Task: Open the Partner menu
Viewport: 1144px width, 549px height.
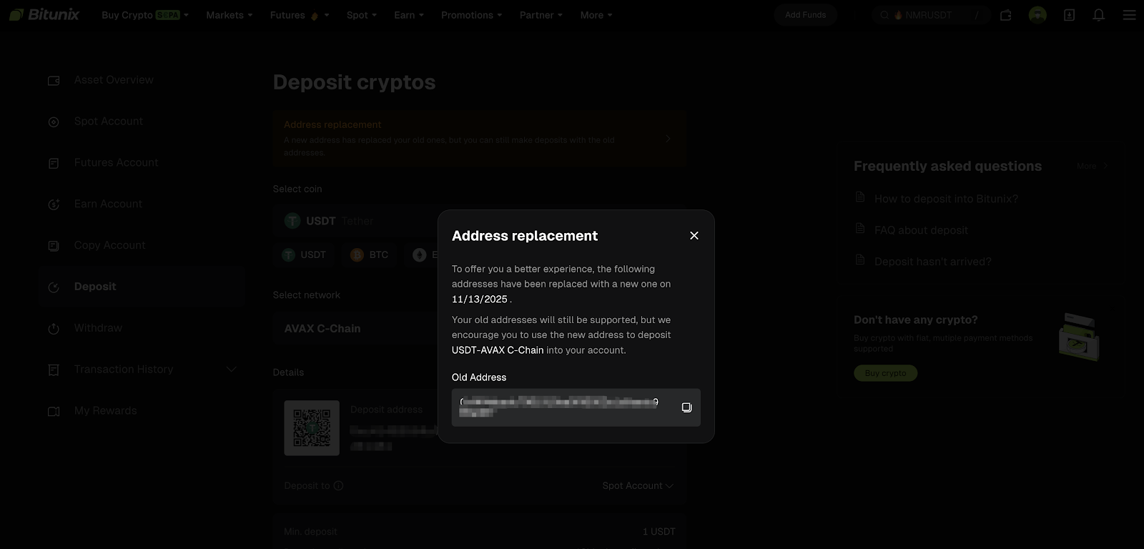Action: [x=541, y=15]
